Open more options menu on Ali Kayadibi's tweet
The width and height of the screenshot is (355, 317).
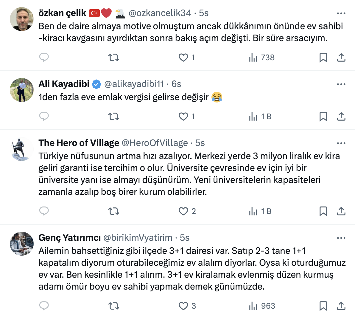(341, 84)
